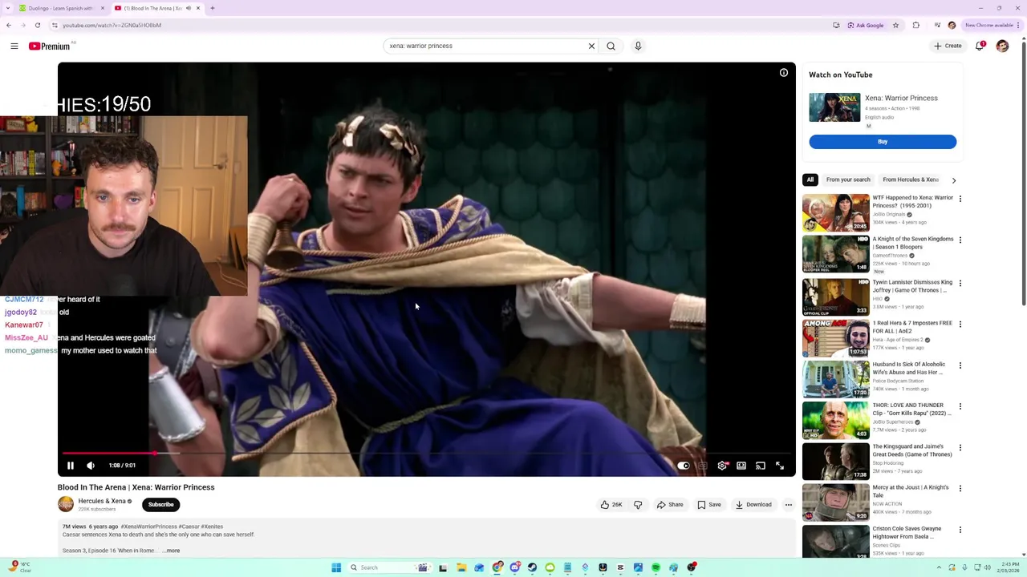Go to YouTube Premium home logo
The image size is (1027, 577).
pyautogui.click(x=50, y=46)
